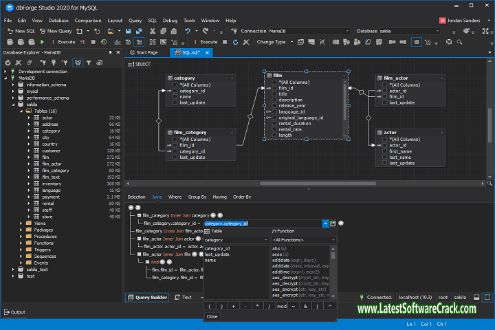Check the first_name column in actor table
This screenshot has width=495, height=330.
pyautogui.click(x=385, y=151)
